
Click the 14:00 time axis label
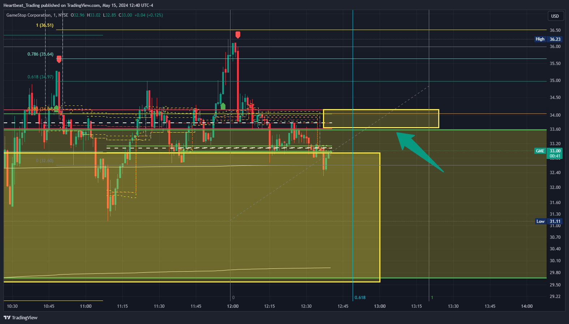tap(527, 306)
